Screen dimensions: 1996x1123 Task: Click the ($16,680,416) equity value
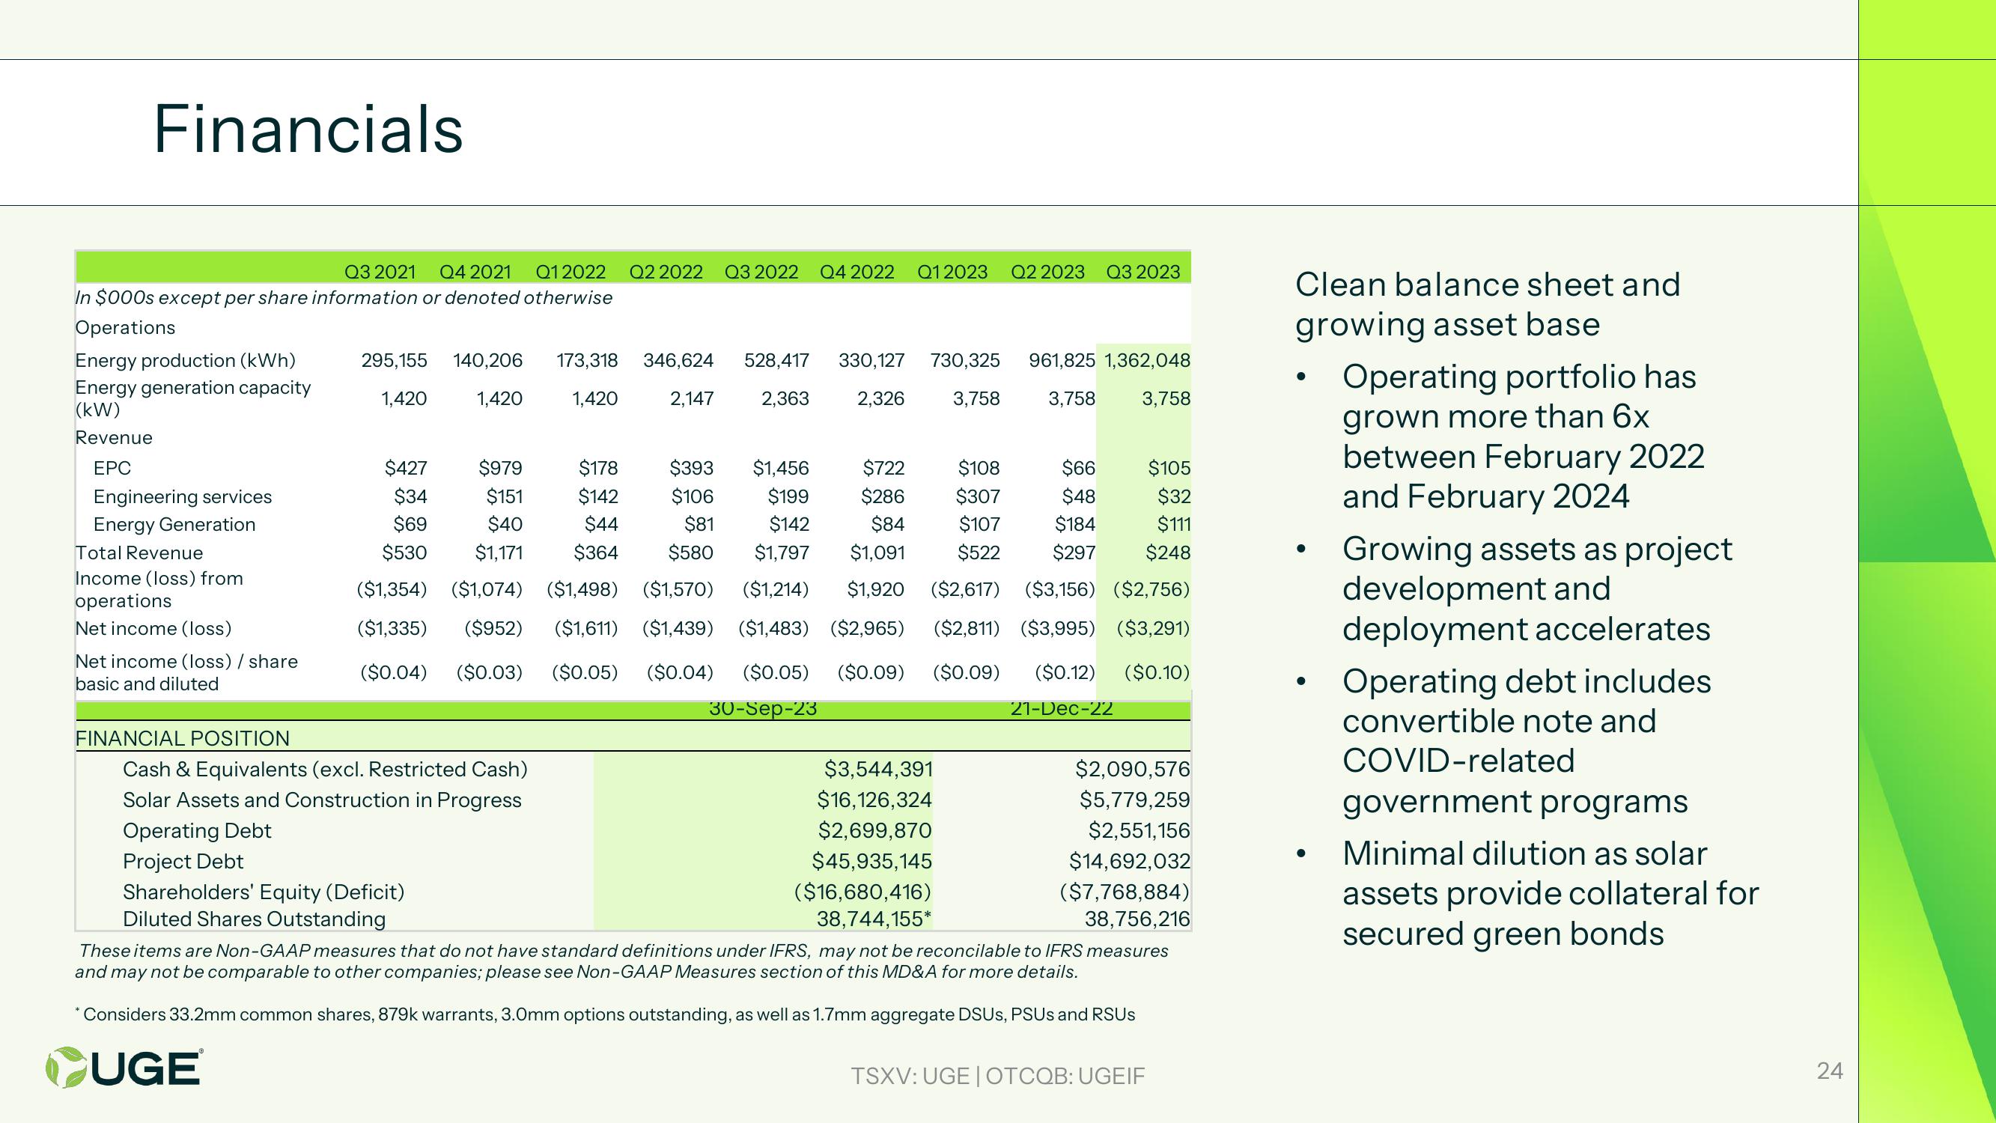click(x=863, y=892)
